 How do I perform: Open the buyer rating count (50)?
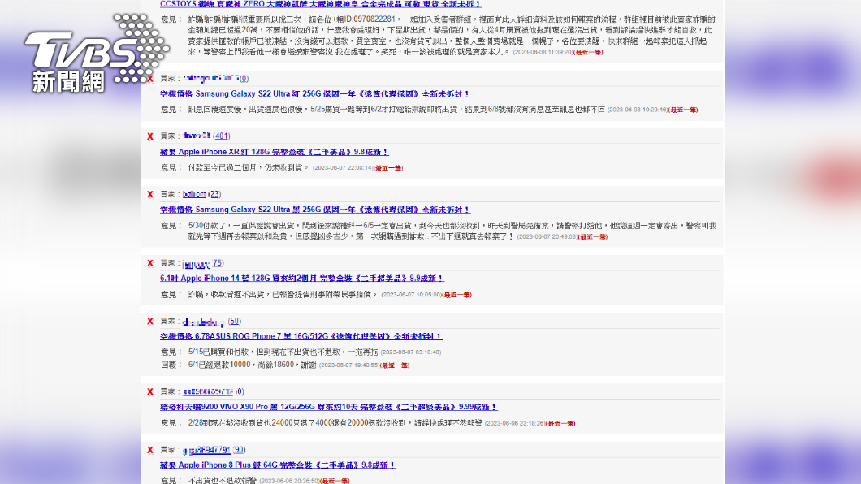tap(235, 321)
